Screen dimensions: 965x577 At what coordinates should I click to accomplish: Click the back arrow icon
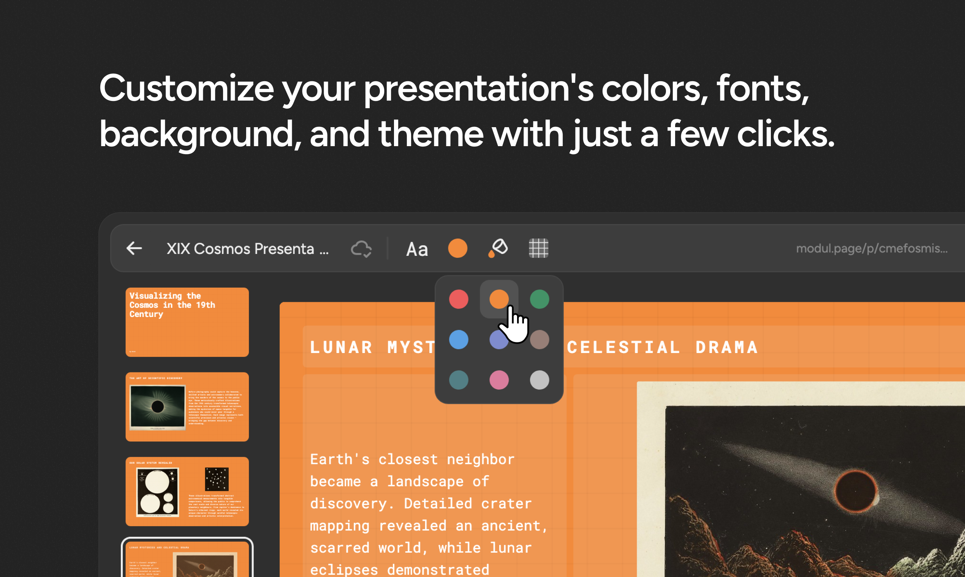point(134,249)
